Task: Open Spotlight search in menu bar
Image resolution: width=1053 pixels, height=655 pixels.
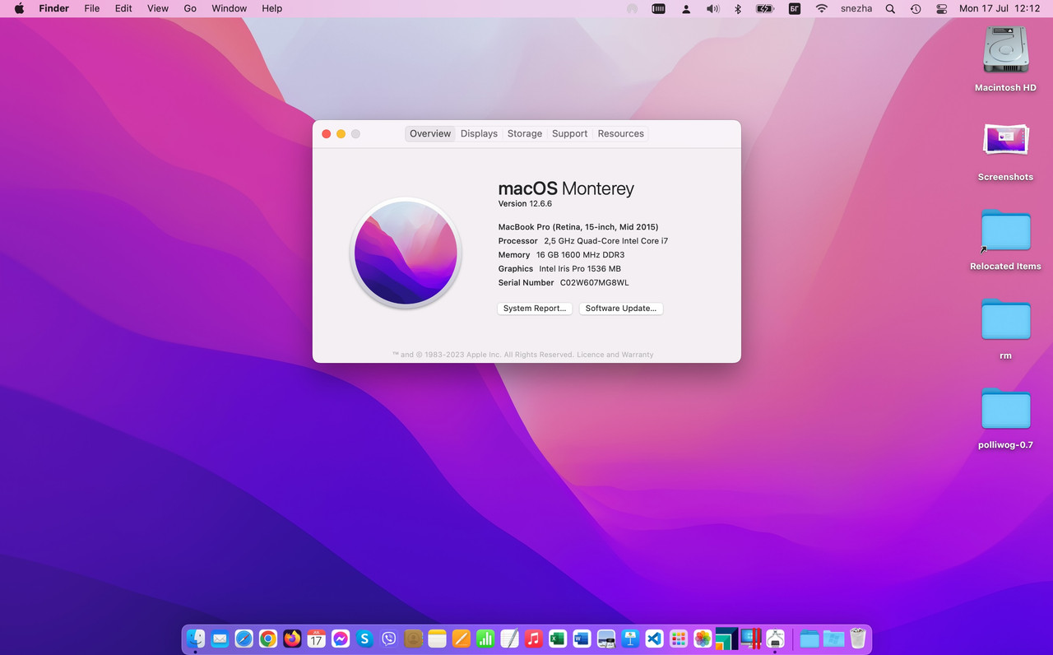Action: [890, 8]
